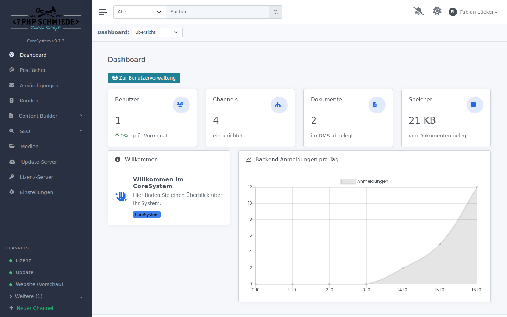Open the Übersicht dashboard dropdown

pyautogui.click(x=157, y=32)
